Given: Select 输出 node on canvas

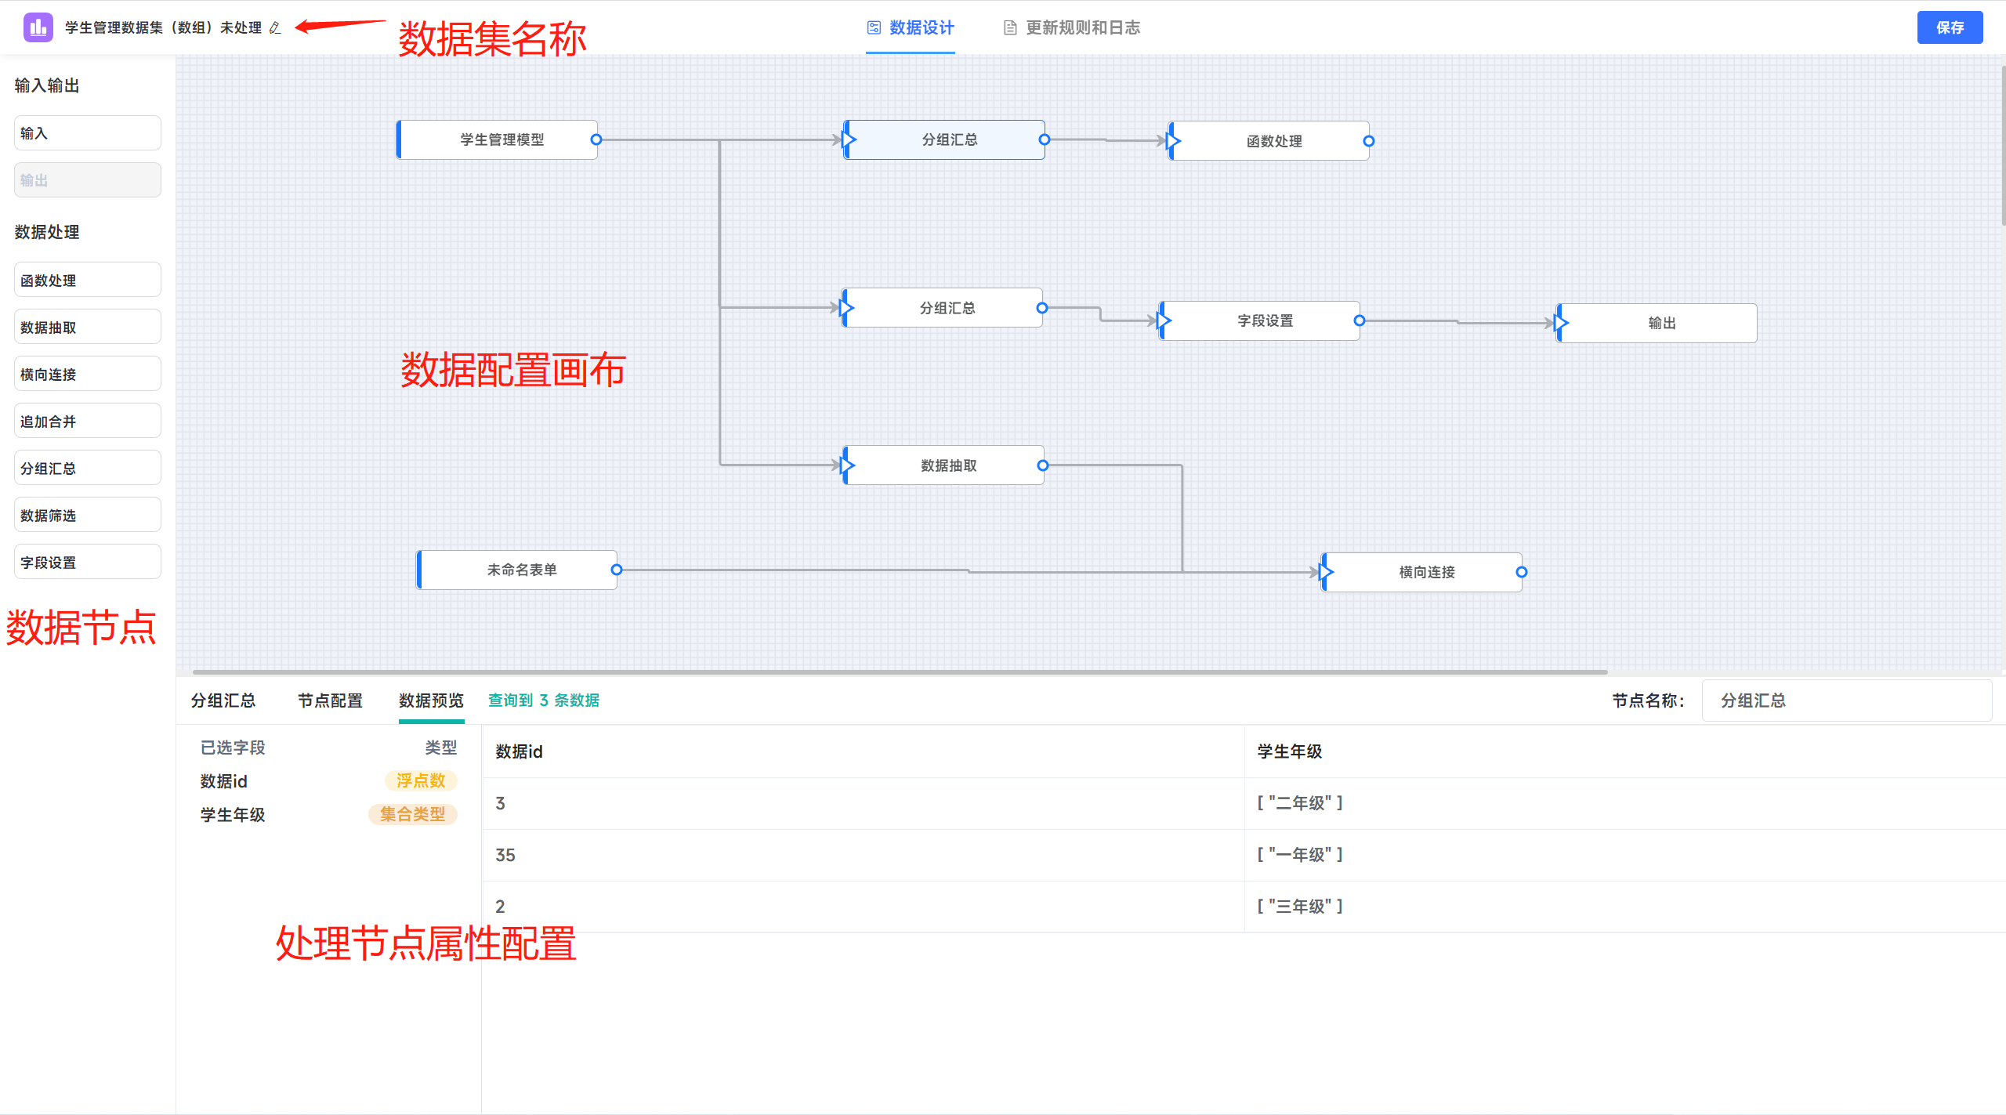Looking at the screenshot, I should (1657, 323).
